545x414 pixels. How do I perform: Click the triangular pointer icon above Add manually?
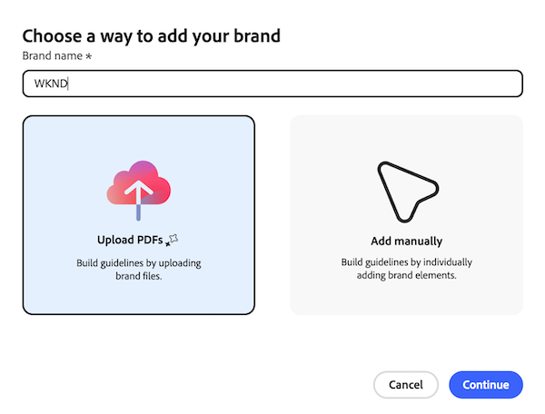406,191
